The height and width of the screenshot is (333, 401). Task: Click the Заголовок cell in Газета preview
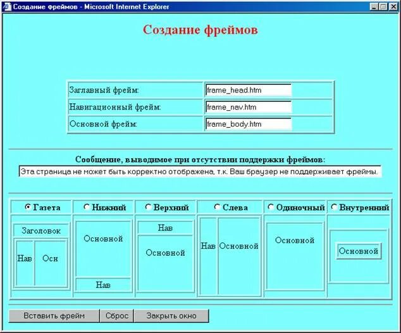coord(41,230)
